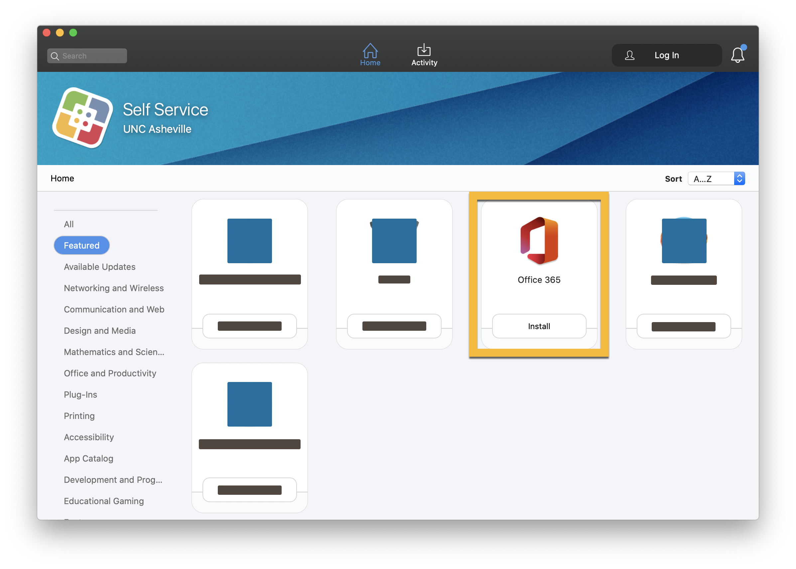The height and width of the screenshot is (569, 796).
Task: Click the Self Service logo icon
Action: pos(82,118)
